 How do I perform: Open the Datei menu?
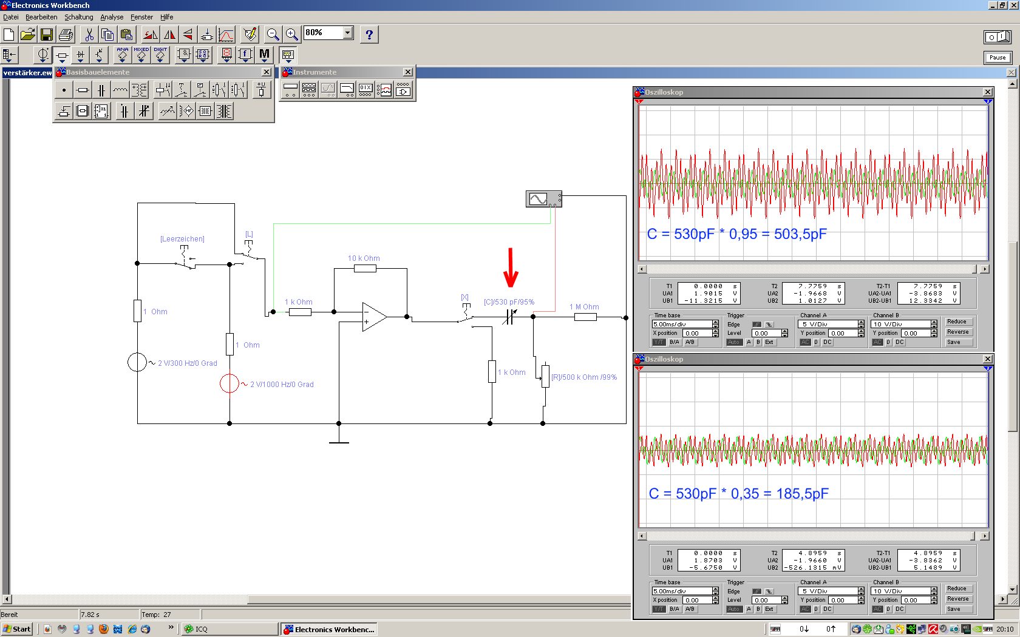coord(11,17)
